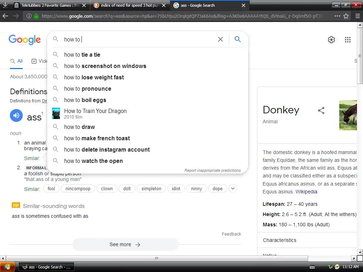
Task: Click the similar word dope chip
Action: 218,188
